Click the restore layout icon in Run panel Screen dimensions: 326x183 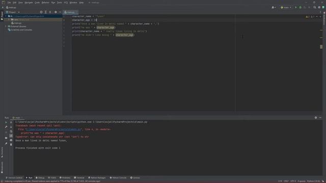(6, 138)
